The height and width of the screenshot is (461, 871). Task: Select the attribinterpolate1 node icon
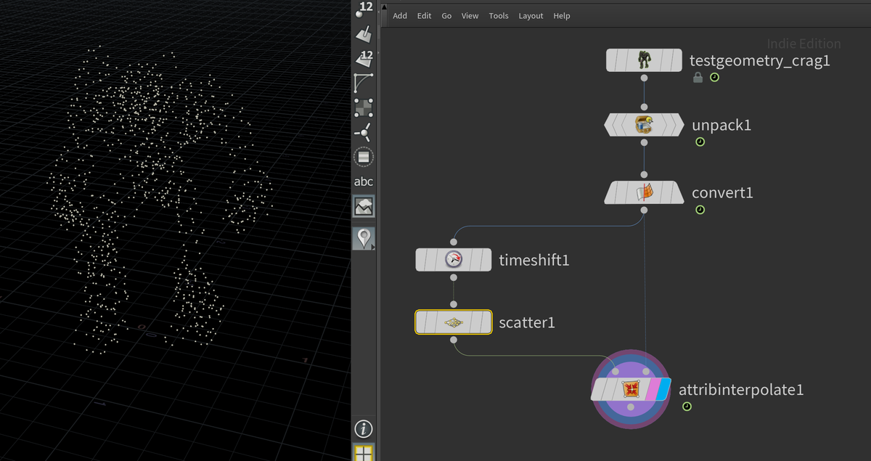click(631, 390)
